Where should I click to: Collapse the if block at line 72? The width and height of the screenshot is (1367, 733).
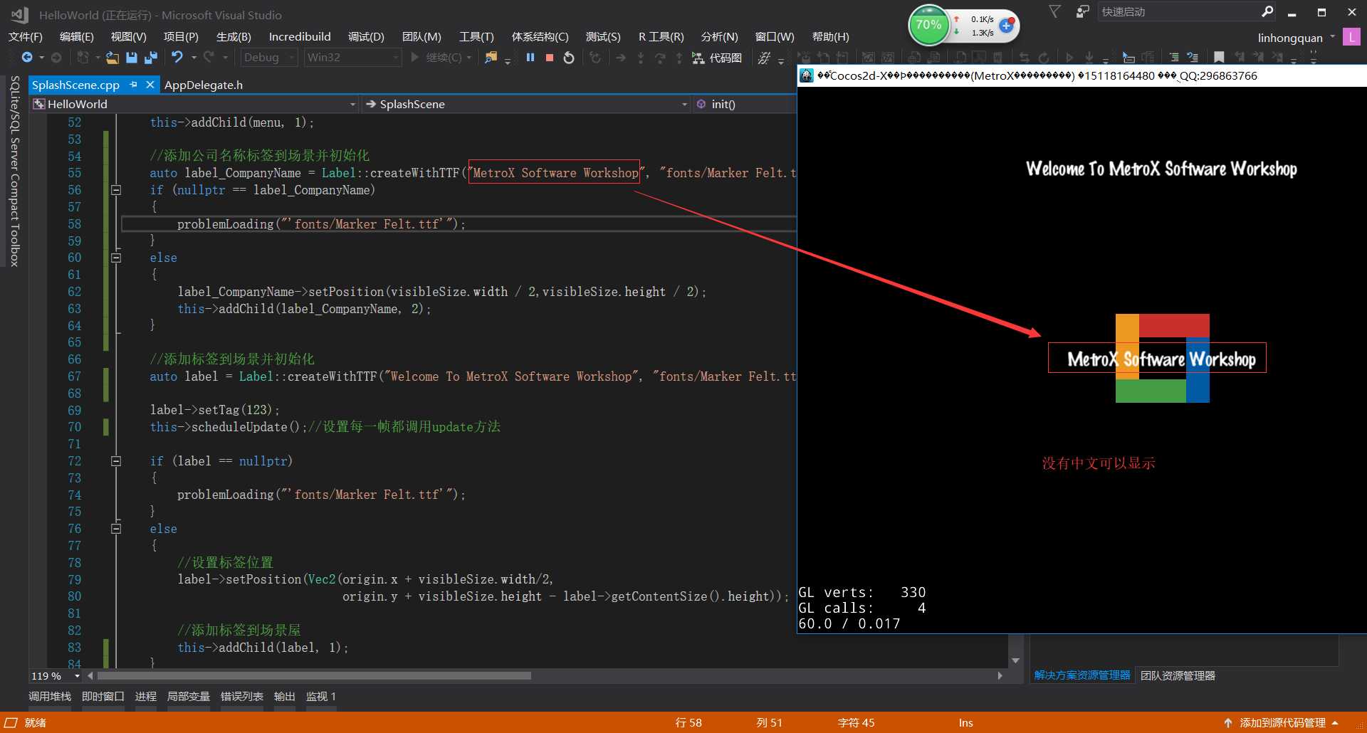click(x=116, y=461)
